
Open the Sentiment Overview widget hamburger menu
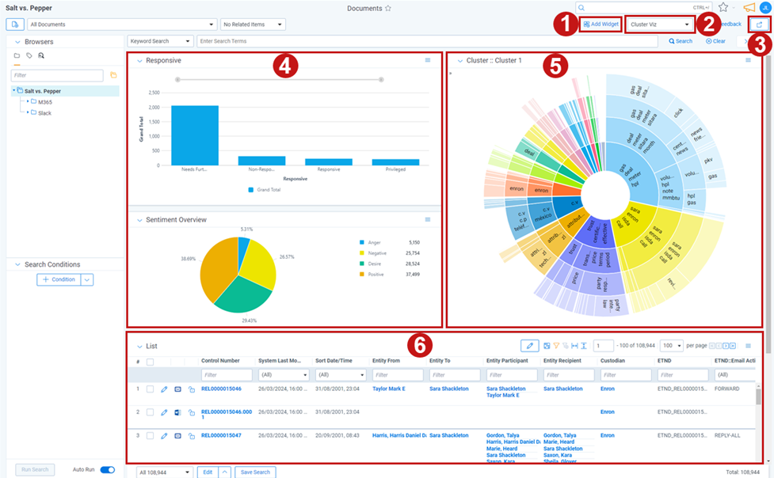(428, 219)
